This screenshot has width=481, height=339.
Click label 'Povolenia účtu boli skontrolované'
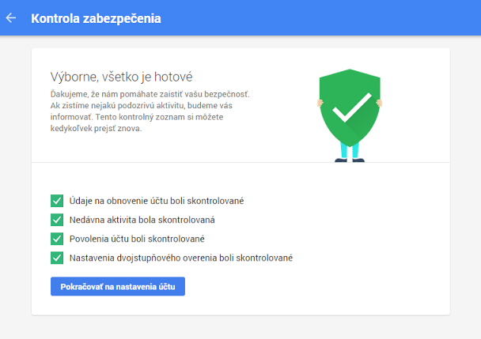click(x=139, y=239)
